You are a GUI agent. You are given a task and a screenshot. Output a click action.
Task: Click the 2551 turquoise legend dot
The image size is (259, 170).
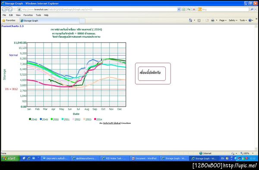tap(63, 119)
